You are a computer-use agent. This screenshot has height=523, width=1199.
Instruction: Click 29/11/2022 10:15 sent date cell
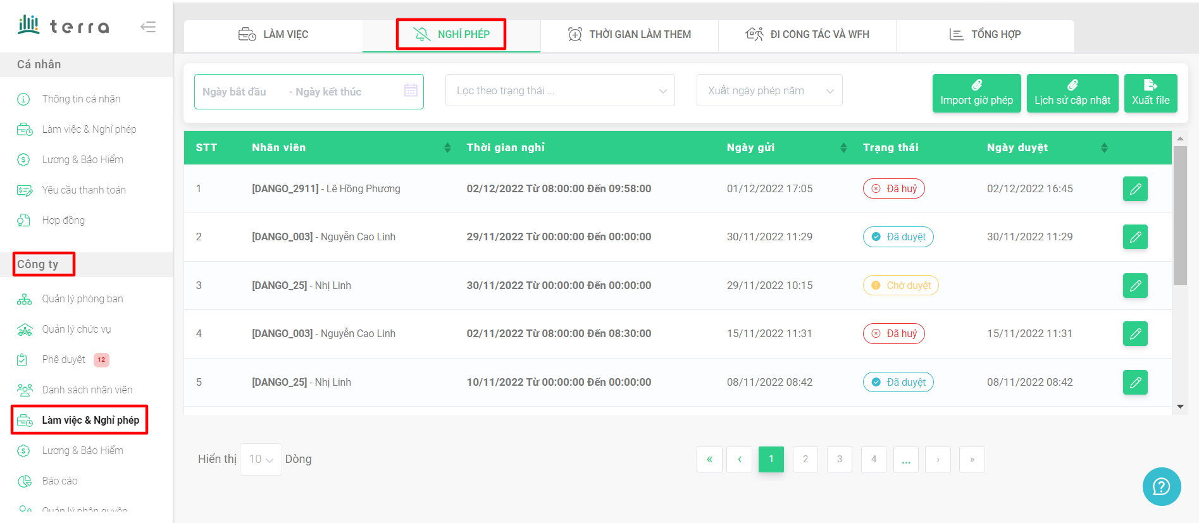pyautogui.click(x=769, y=285)
